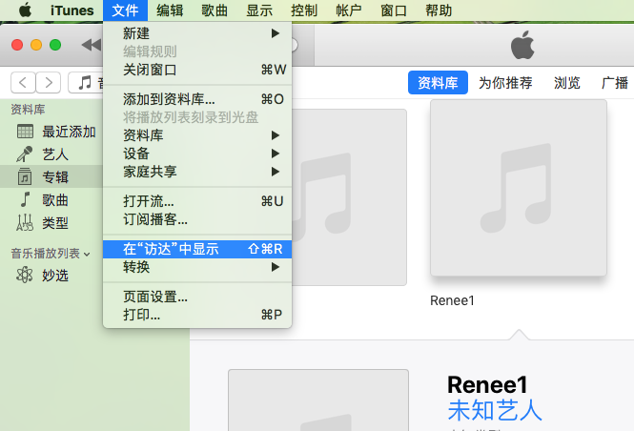The height and width of the screenshot is (431, 634).
Task: Click the Renee1 album name under artwork
Action: click(x=452, y=300)
